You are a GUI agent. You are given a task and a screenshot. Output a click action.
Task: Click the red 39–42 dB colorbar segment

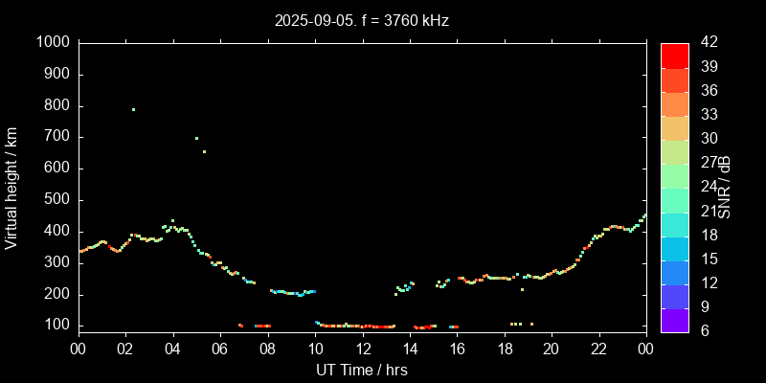[x=674, y=55]
